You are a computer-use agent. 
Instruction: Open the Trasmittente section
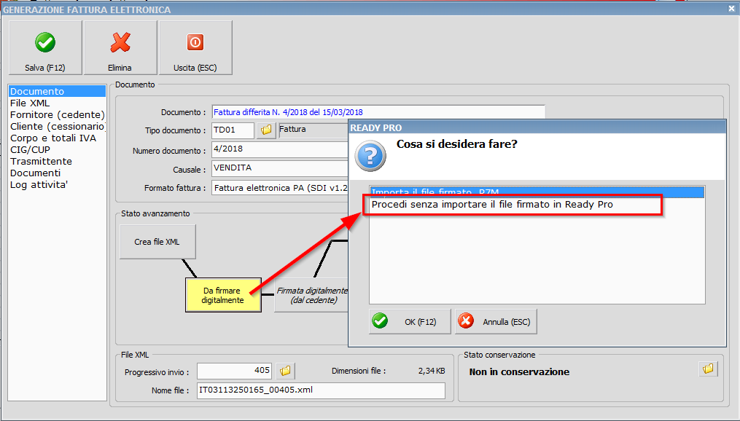click(57, 161)
